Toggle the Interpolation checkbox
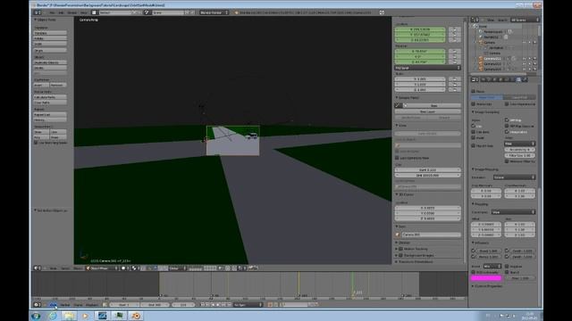This screenshot has width=572, height=321. [507, 132]
